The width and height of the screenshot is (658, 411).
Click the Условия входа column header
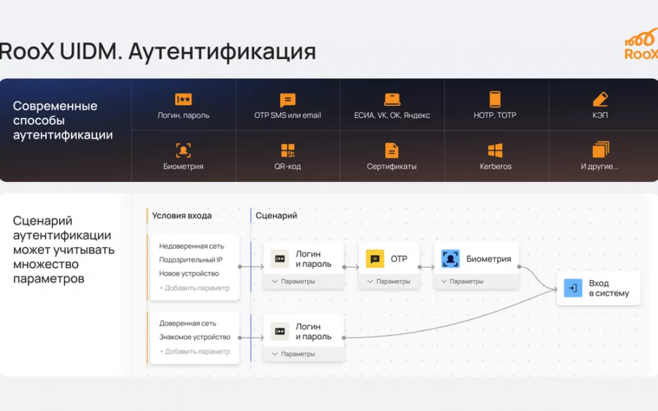point(182,216)
